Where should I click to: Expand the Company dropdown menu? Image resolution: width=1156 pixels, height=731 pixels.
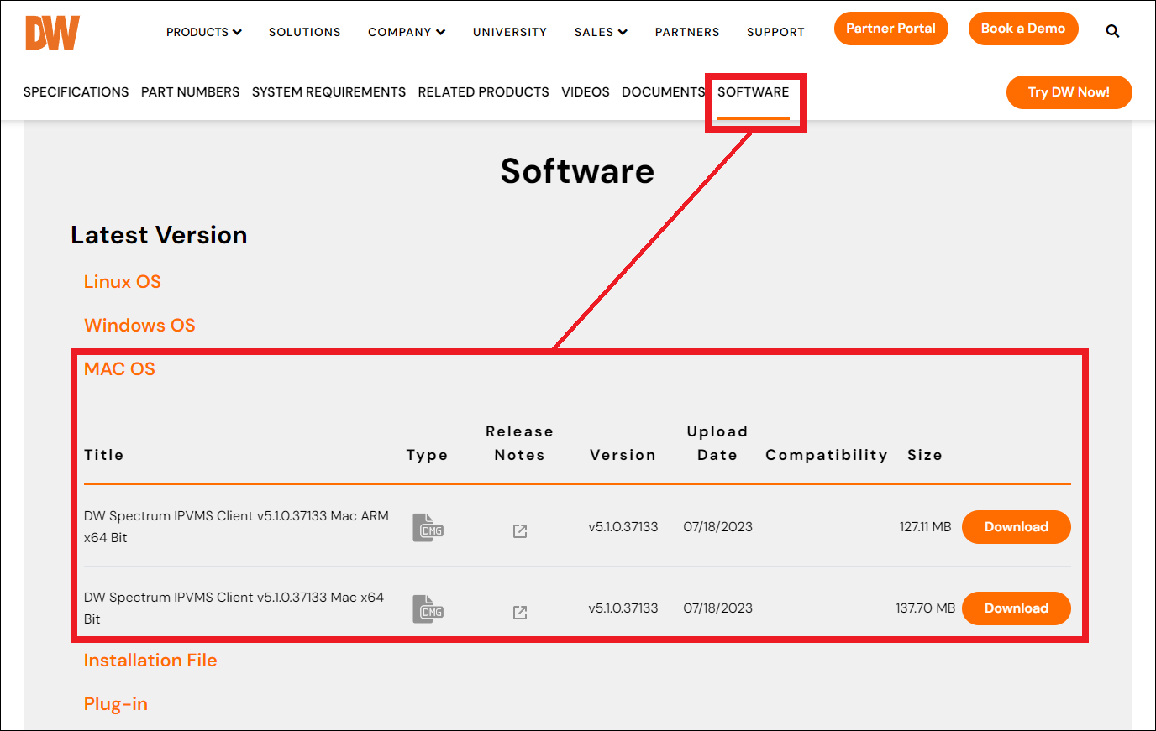click(407, 32)
